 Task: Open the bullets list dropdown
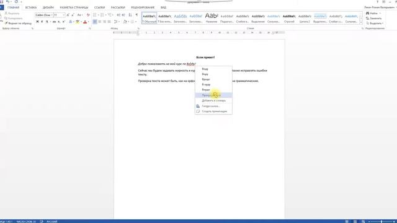point(99,15)
